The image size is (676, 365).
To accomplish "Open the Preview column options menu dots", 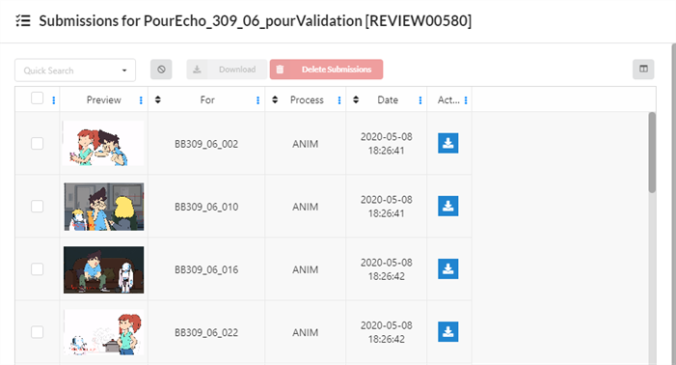I will [141, 100].
